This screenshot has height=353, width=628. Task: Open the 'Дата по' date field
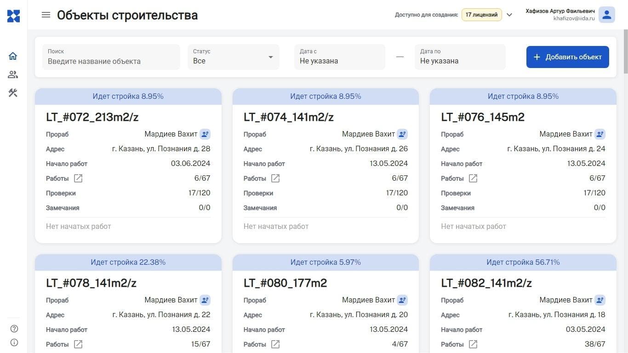[x=460, y=57]
